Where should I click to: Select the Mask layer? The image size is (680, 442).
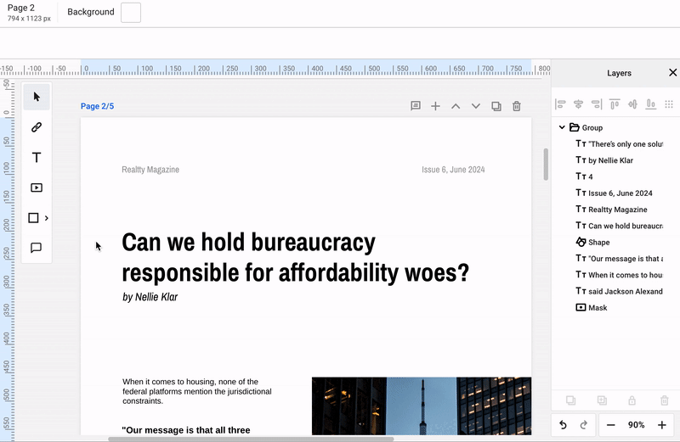click(x=592, y=308)
